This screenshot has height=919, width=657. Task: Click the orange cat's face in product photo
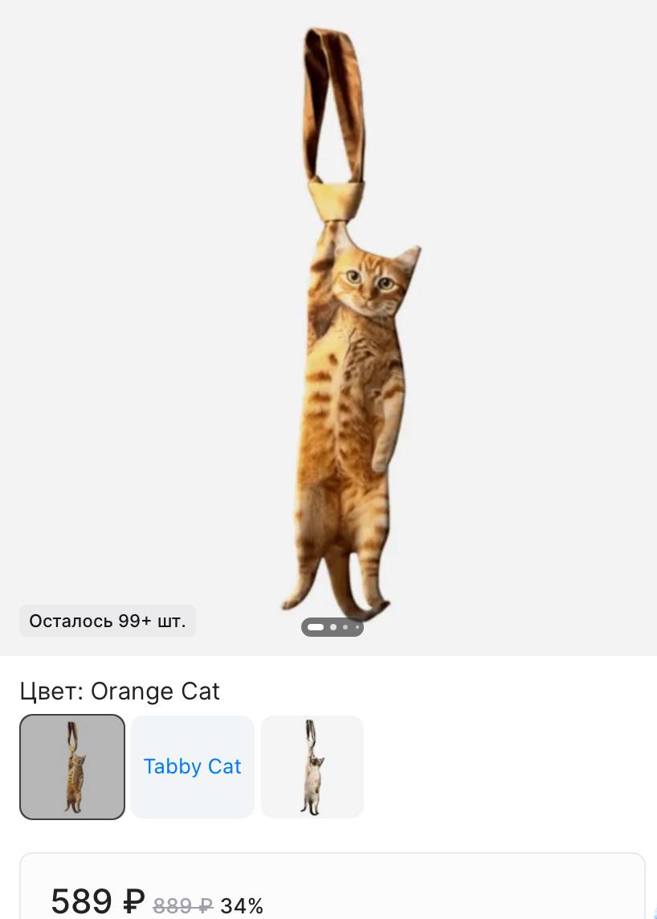pyautogui.click(x=368, y=285)
